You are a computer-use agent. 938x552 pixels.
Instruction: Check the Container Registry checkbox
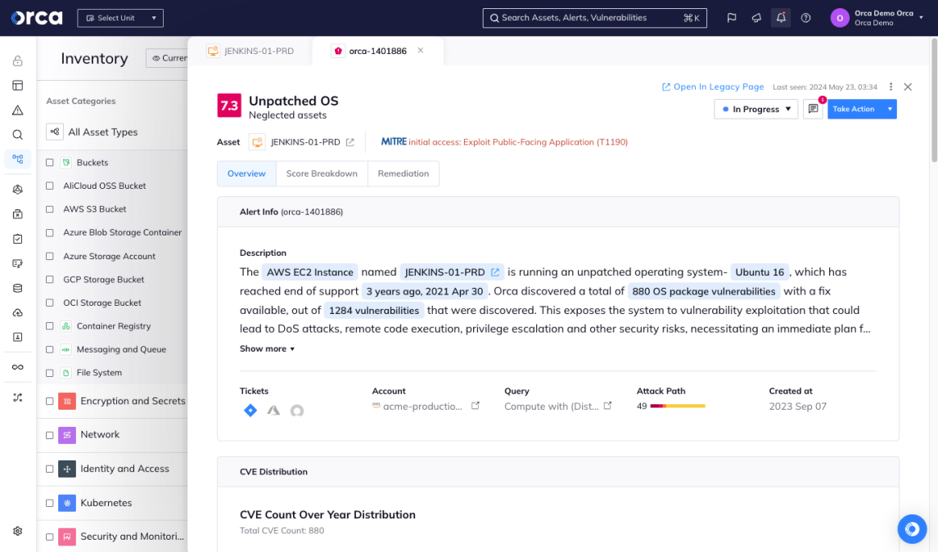point(50,326)
